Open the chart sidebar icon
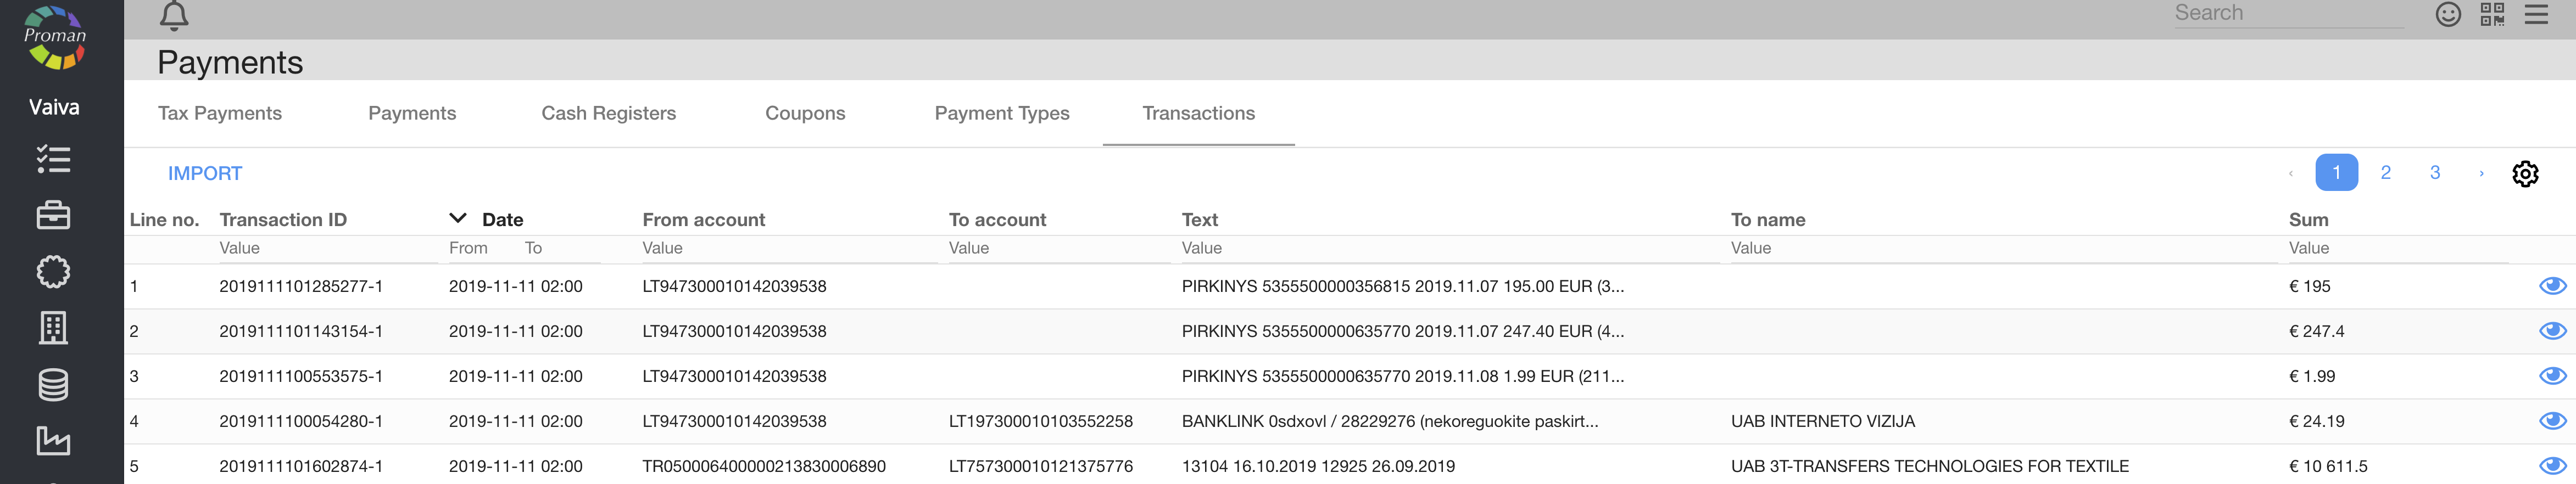2576x484 pixels. (x=53, y=440)
